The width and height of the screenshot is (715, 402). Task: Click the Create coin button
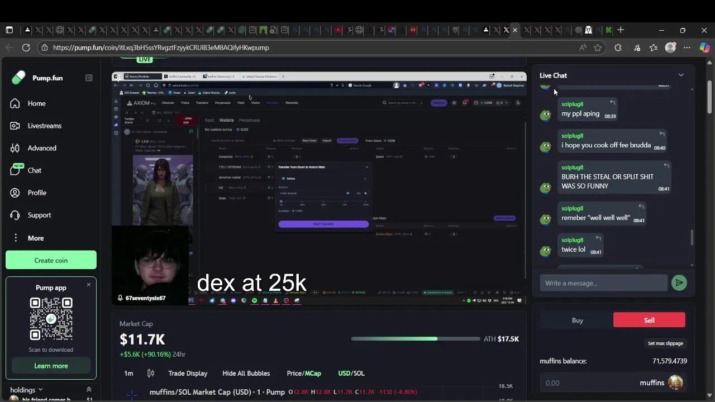click(x=51, y=260)
